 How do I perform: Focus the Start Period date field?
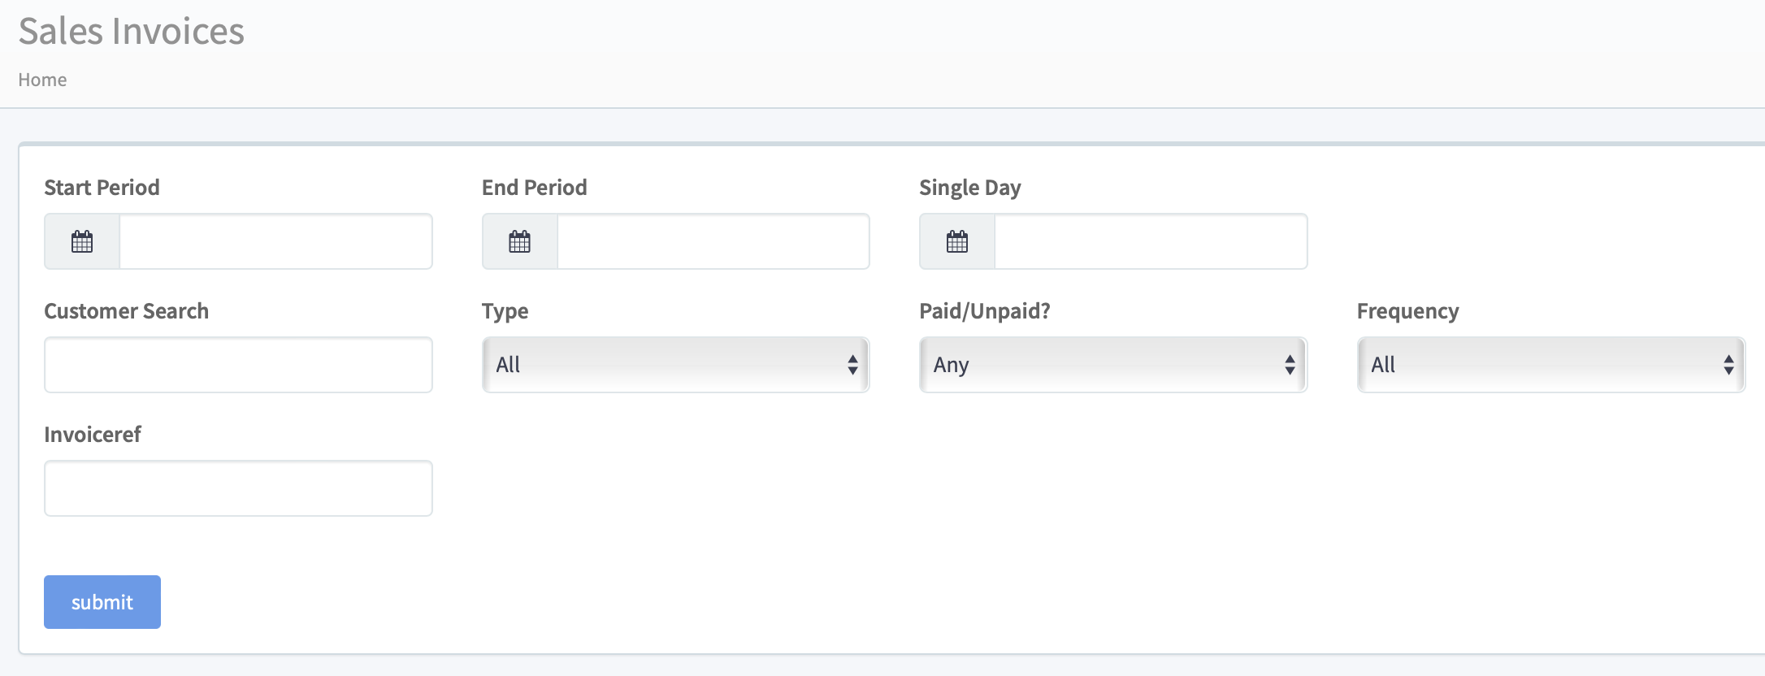click(275, 241)
